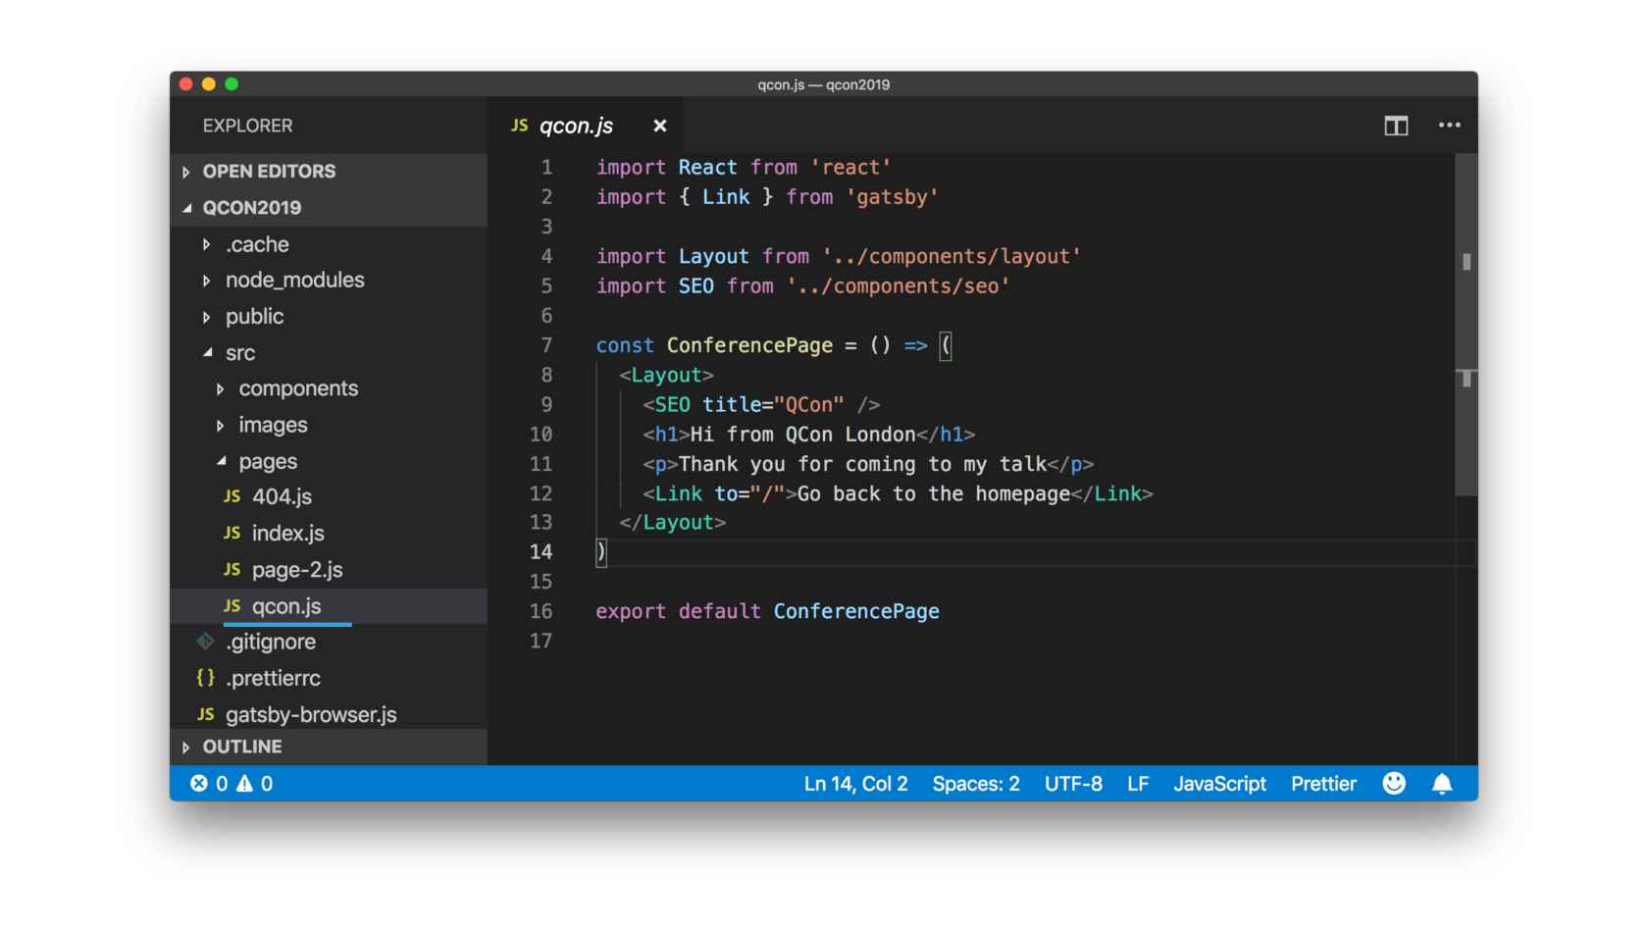Select qcon.js in the explorer tree
The width and height of the screenshot is (1648, 927).
(330, 605)
